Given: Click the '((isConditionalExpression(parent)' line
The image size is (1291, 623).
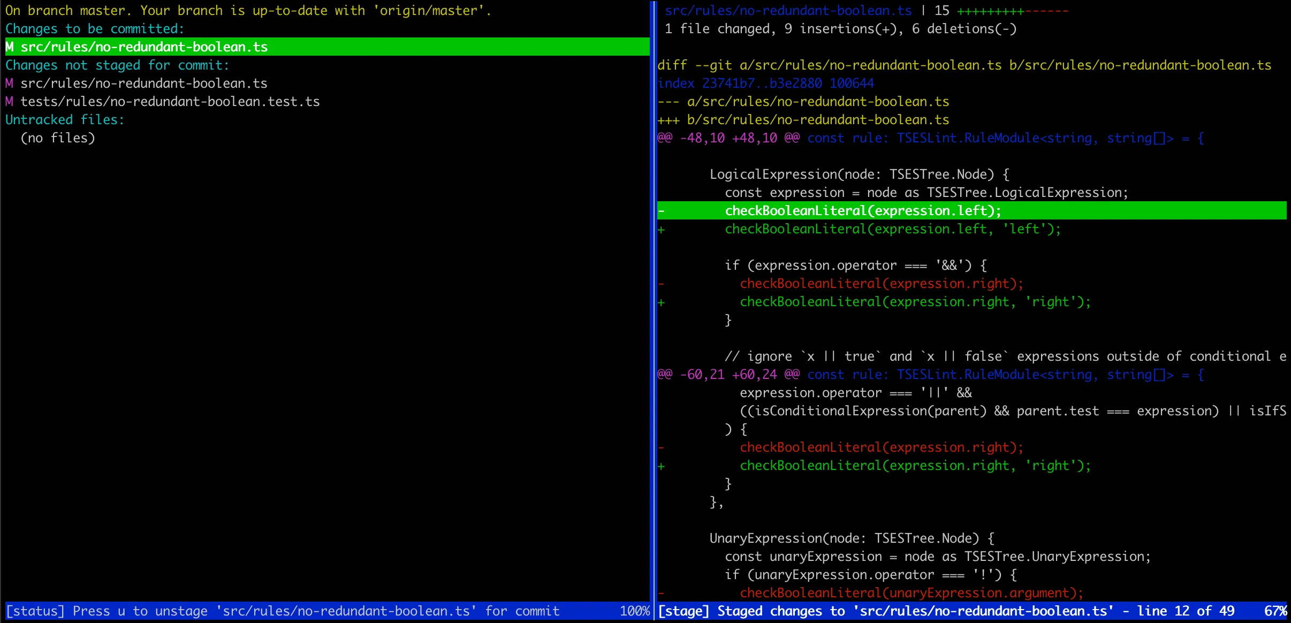Looking at the screenshot, I should (x=1013, y=411).
